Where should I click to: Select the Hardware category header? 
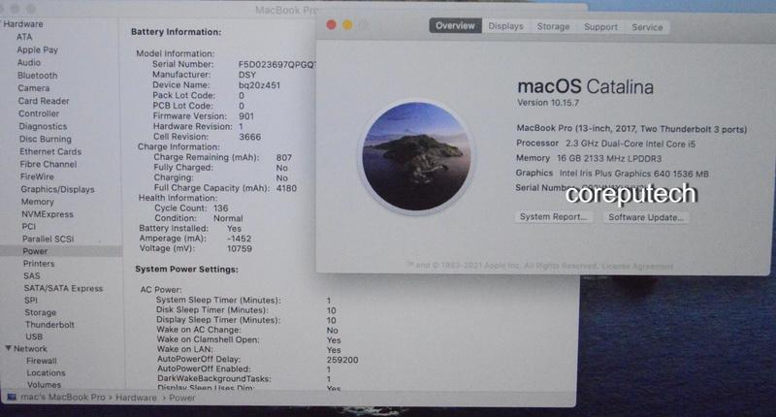22,23
